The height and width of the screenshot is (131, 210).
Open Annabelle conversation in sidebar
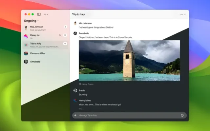point(46,62)
